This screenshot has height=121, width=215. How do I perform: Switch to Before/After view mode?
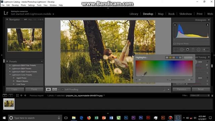[54, 89]
